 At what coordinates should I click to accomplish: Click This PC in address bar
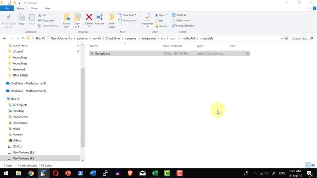[40, 38]
